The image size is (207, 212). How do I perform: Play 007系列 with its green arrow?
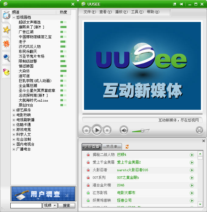pos(192,178)
